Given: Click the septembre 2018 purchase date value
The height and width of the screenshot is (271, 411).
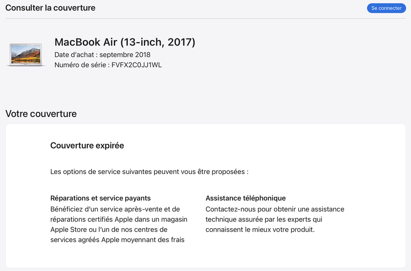Looking at the screenshot, I should (x=125, y=54).
